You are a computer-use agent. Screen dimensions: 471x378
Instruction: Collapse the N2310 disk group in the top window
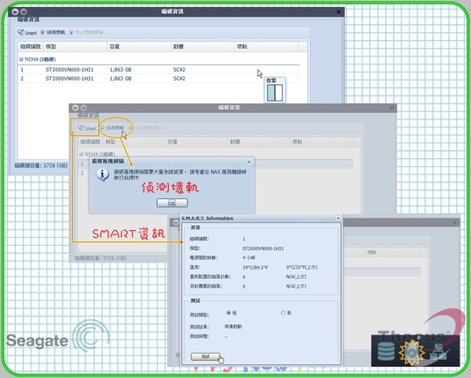click(21, 59)
